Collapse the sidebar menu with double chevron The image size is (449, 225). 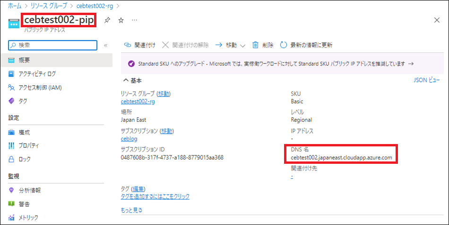pyautogui.click(x=105, y=45)
